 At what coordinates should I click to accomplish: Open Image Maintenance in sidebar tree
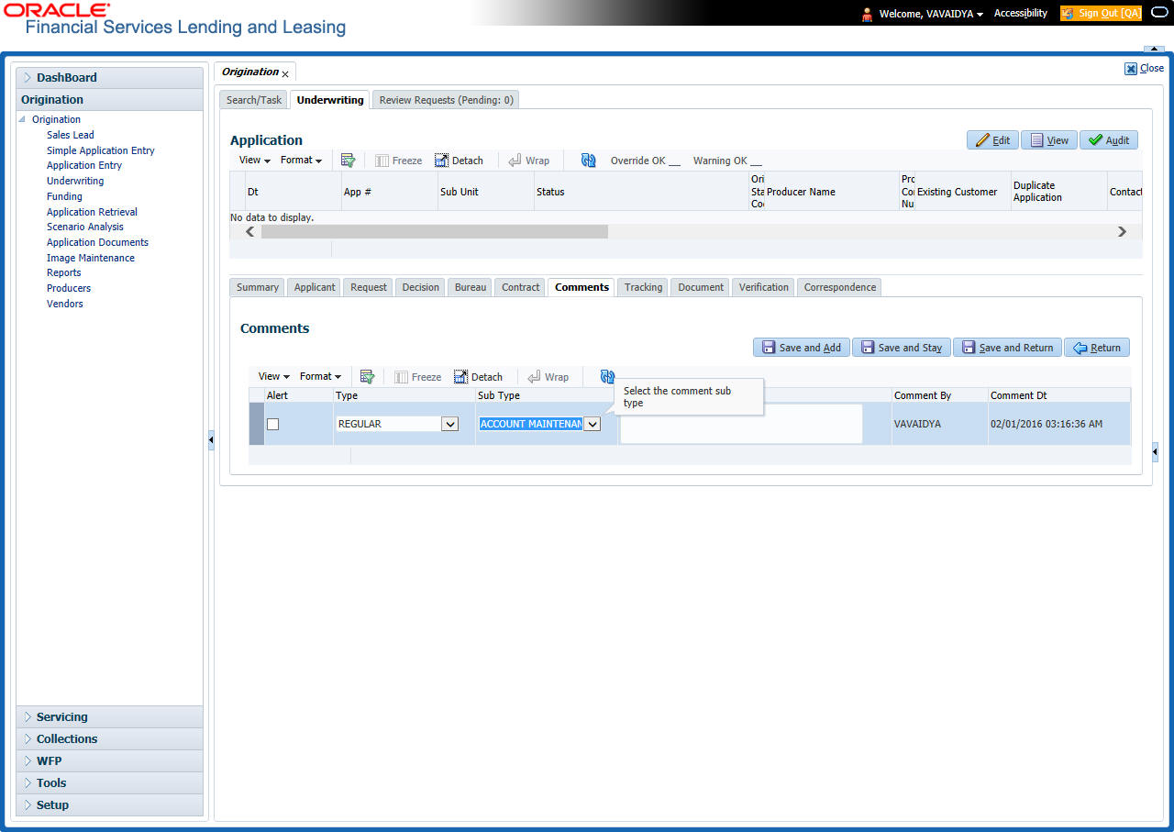pyautogui.click(x=91, y=258)
